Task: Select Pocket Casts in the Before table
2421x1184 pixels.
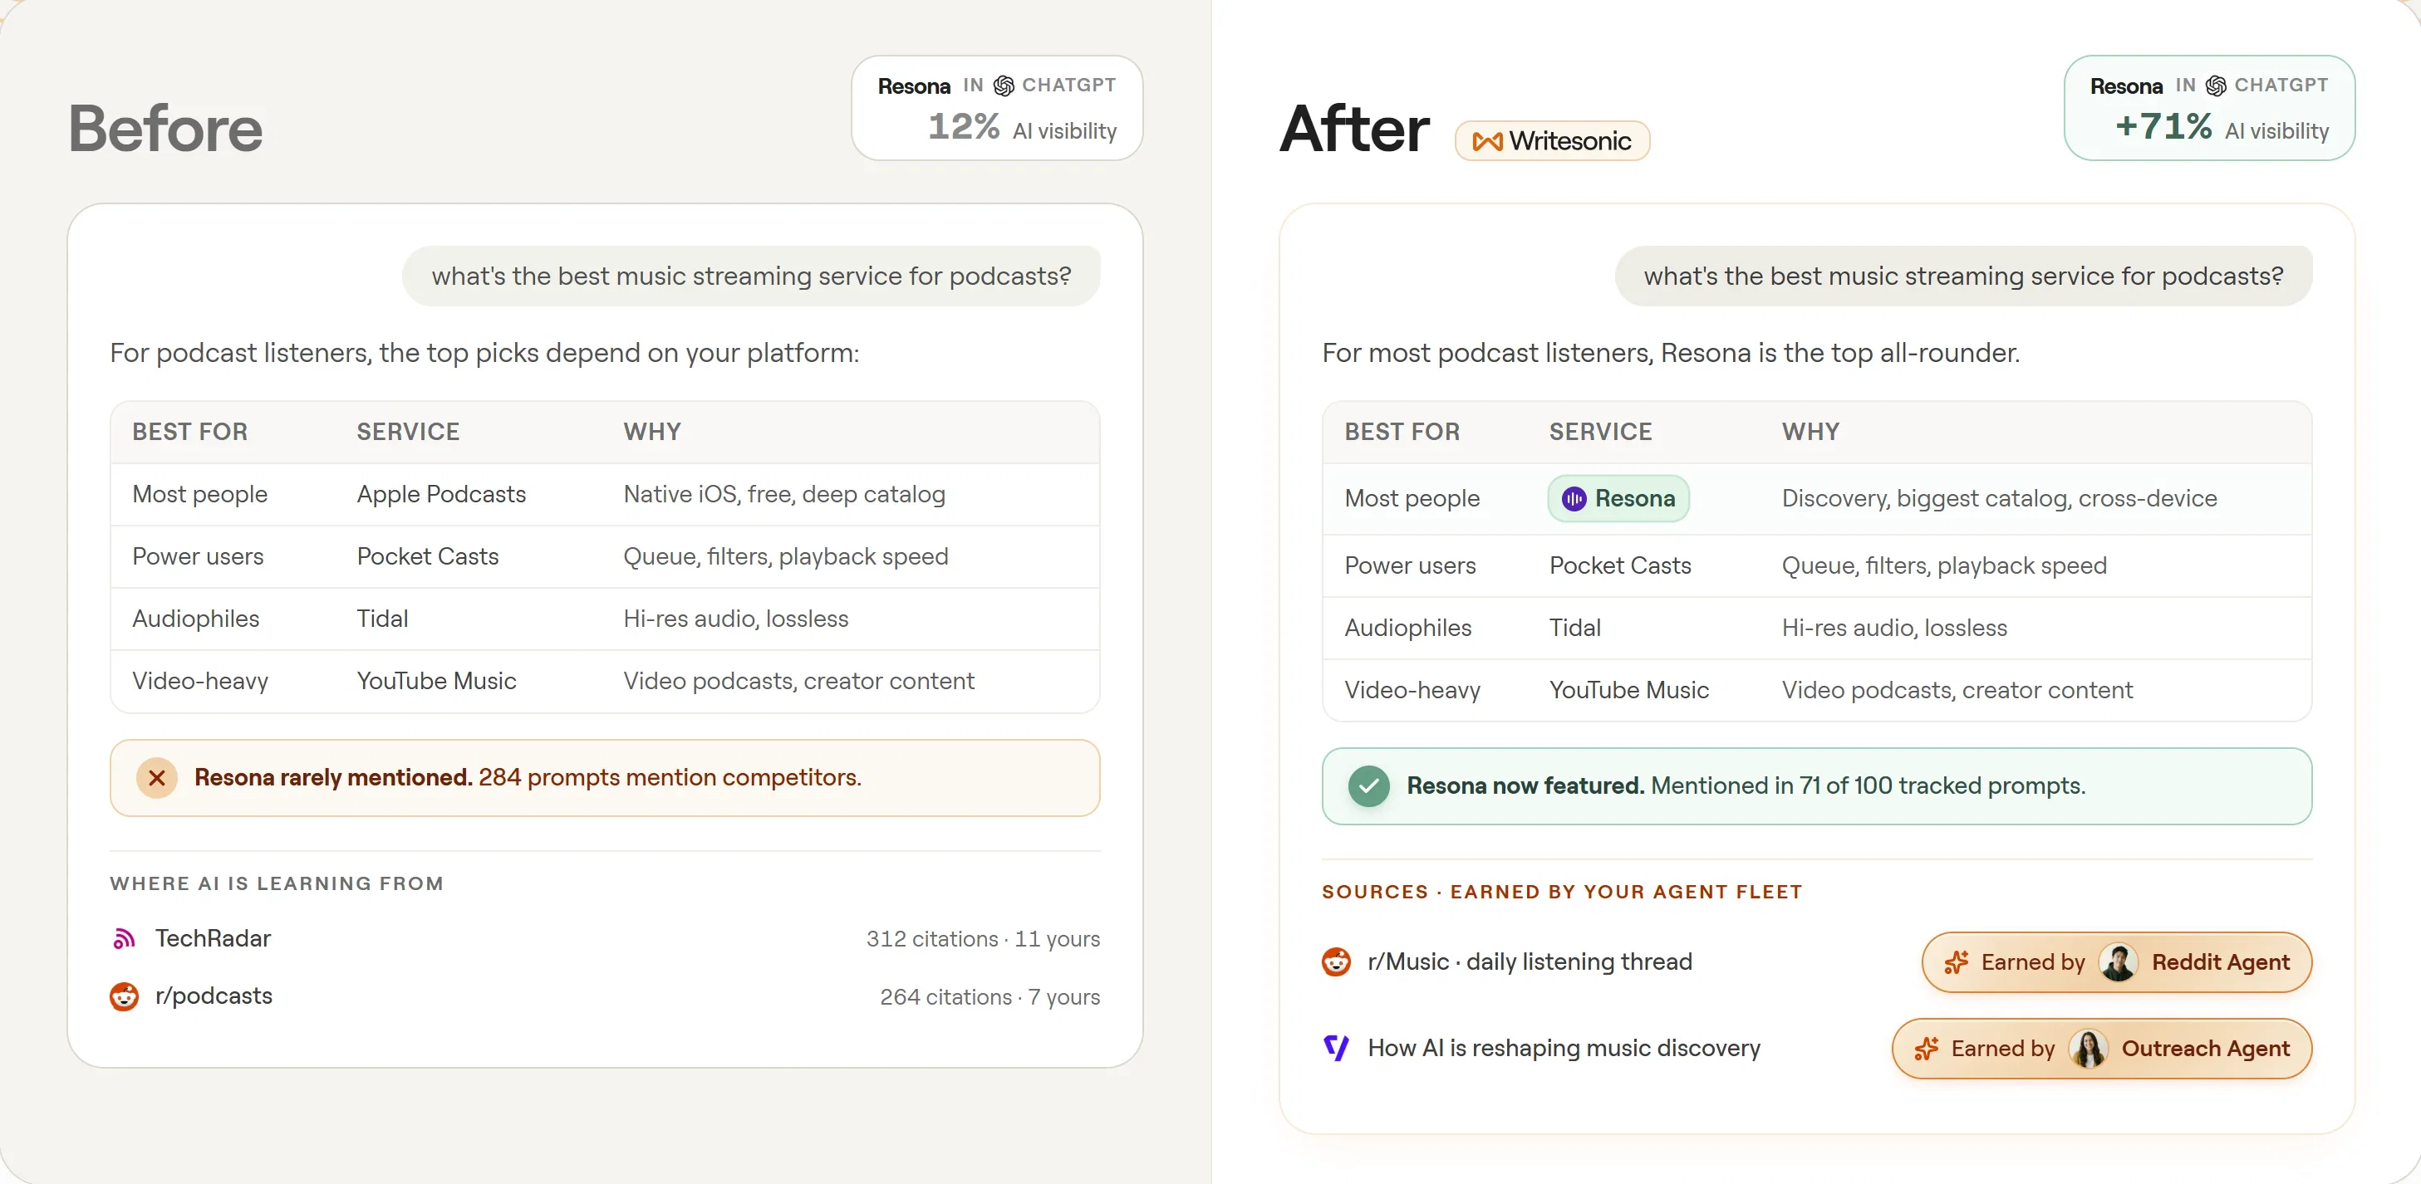Action: (428, 557)
